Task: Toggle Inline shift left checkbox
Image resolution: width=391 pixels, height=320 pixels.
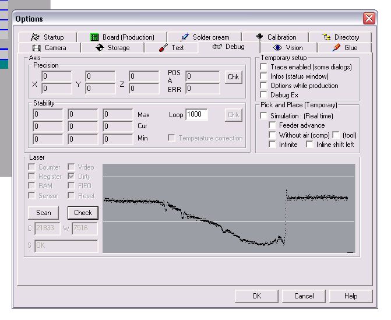Action: point(309,145)
